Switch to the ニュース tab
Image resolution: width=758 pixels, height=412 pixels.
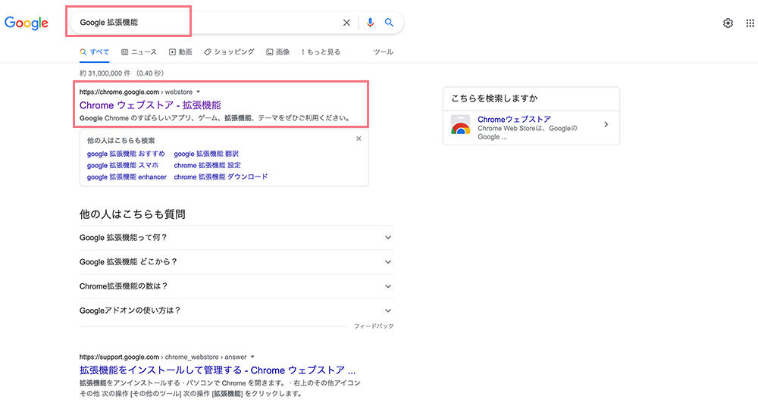[x=139, y=52]
